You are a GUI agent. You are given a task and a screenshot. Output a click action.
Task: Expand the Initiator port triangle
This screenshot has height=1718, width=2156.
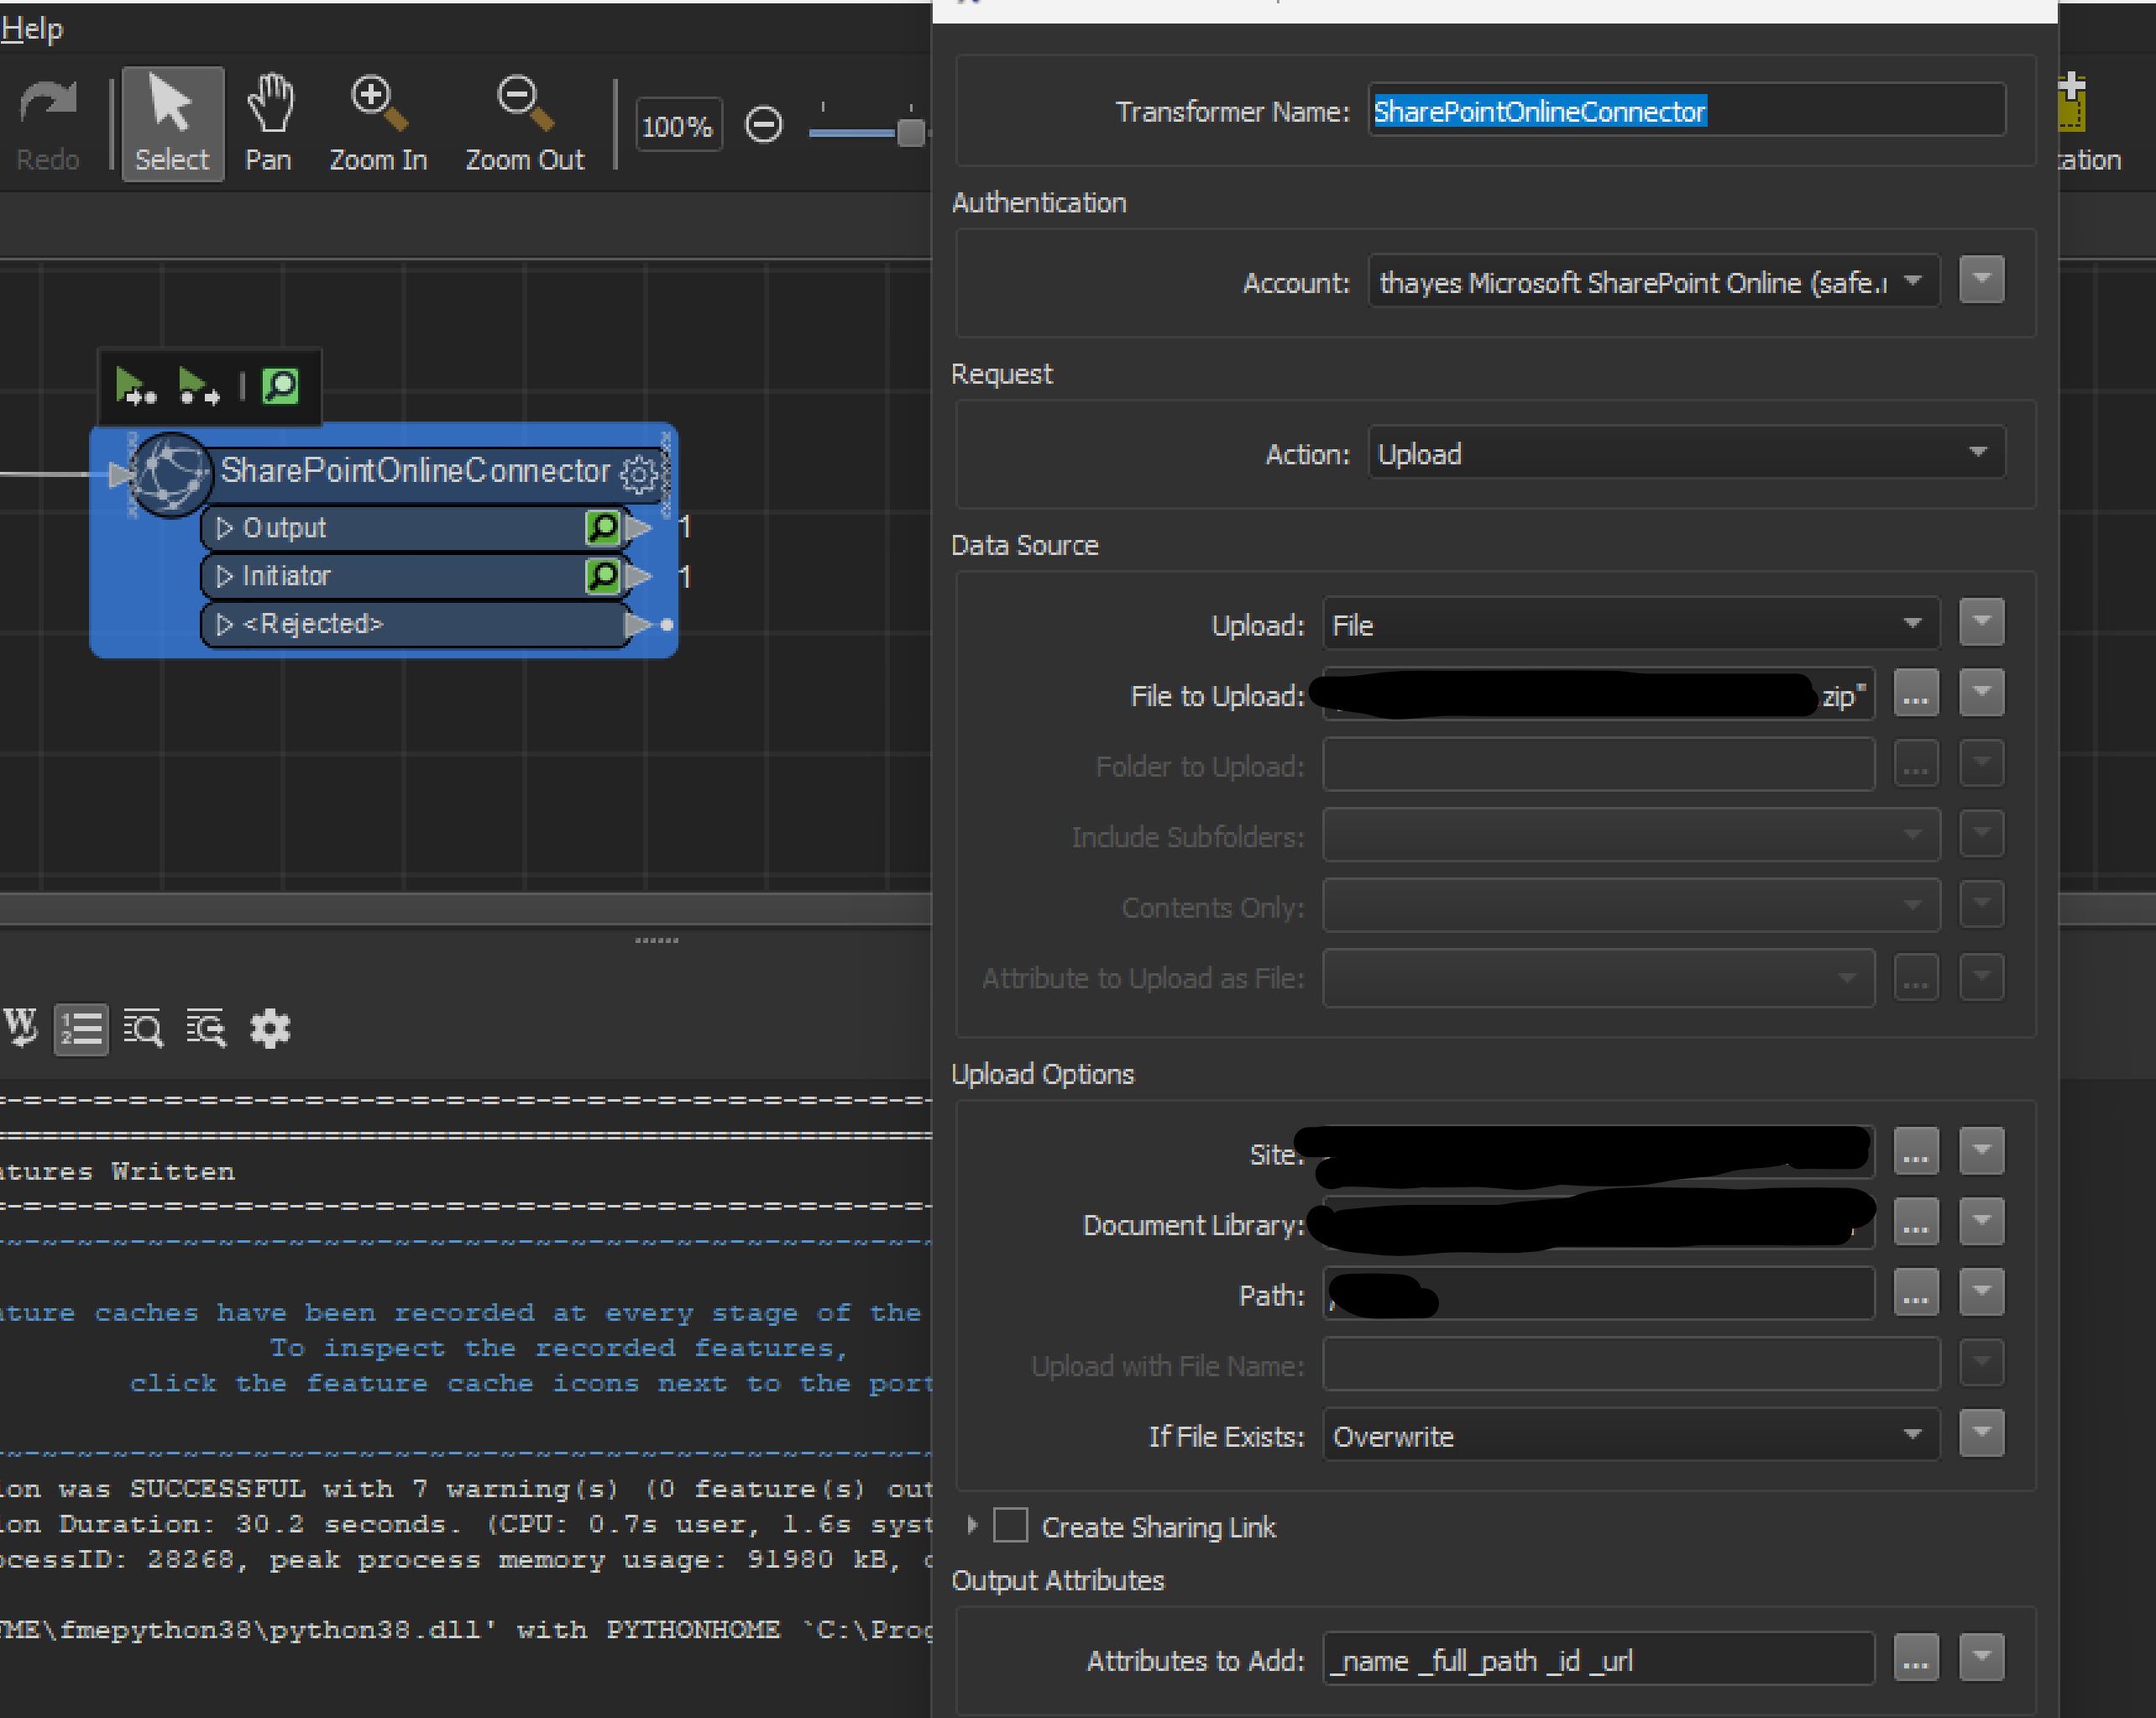pos(224,576)
